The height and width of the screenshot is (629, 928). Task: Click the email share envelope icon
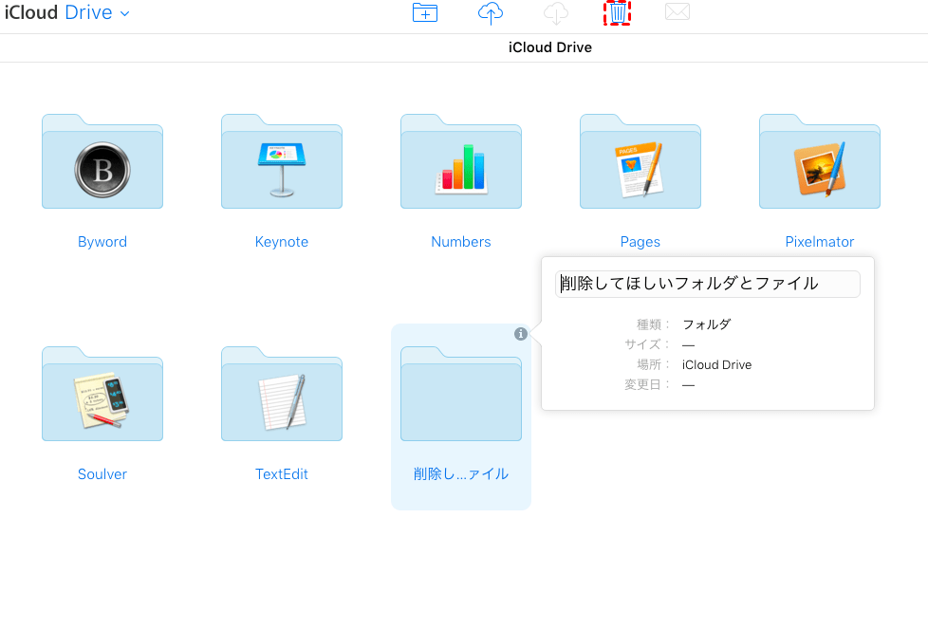coord(677,12)
